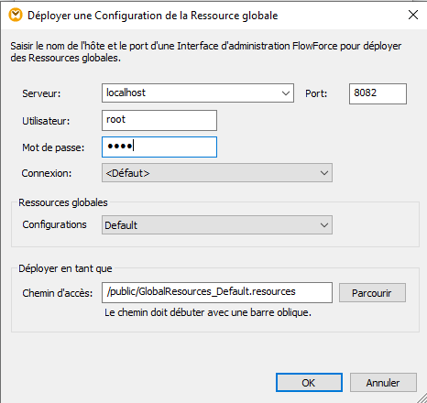Click the Ressources globales group title
This screenshot has height=403, width=427.
[x=63, y=202]
